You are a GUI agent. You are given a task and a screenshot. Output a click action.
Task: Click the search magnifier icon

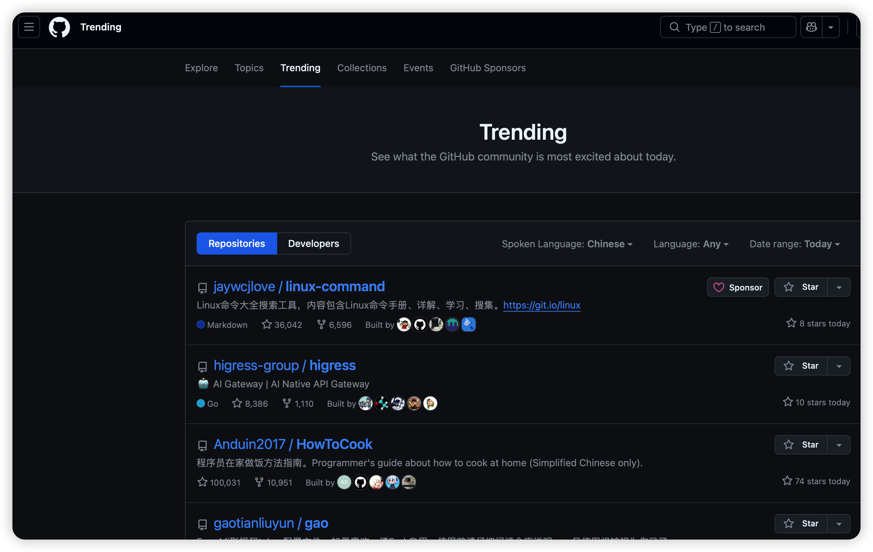[674, 27]
